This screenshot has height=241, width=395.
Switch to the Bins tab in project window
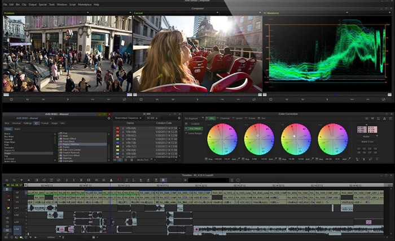coord(7,123)
